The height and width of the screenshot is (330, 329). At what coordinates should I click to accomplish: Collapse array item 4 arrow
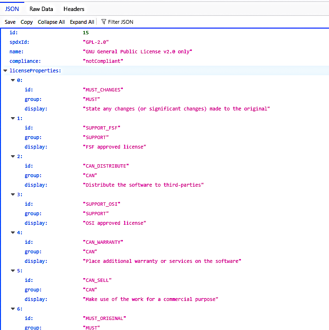13,232
